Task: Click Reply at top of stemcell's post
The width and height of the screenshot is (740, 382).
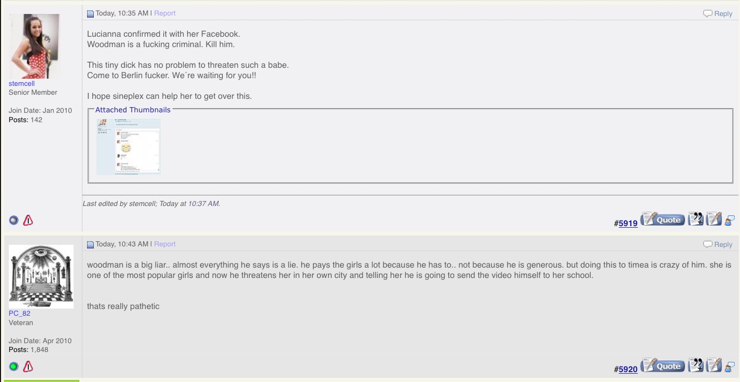Action: [718, 14]
